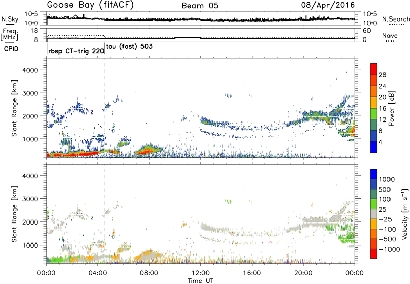Select the Beam 05 header text
Image resolution: width=410 pixels, height=284 pixels.
[x=200, y=6]
